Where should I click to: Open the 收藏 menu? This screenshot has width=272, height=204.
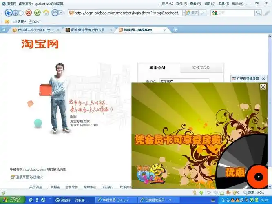[x=209, y=4]
